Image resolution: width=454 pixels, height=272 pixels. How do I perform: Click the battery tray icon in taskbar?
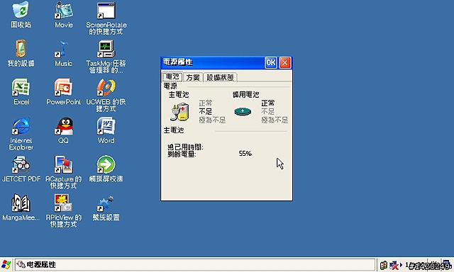[x=384, y=265]
